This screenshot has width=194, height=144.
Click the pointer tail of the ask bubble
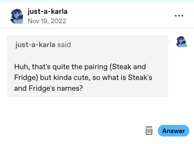169,42
